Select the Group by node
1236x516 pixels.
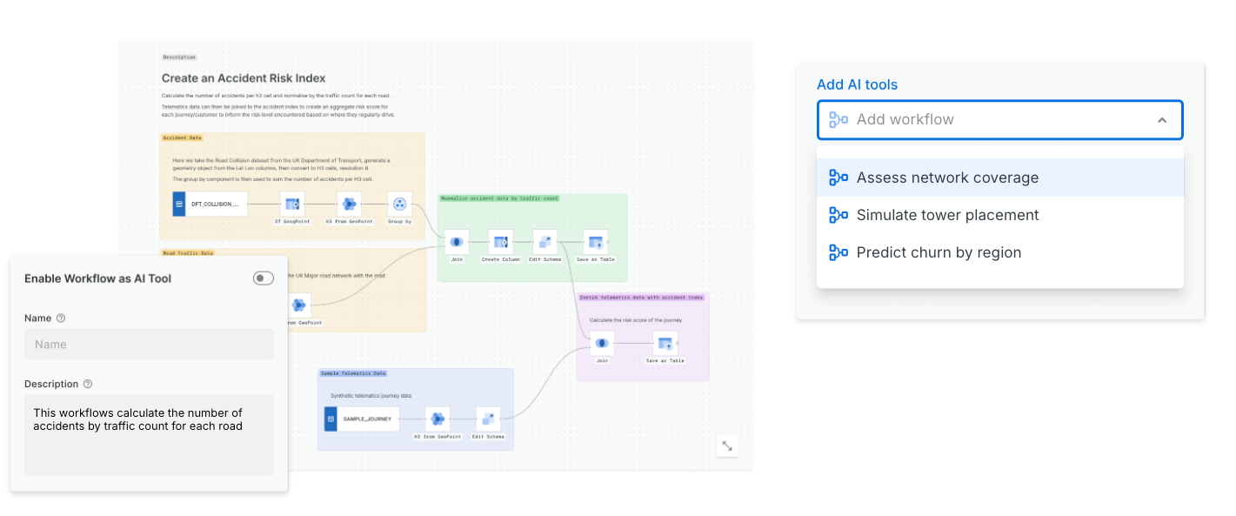coord(400,204)
